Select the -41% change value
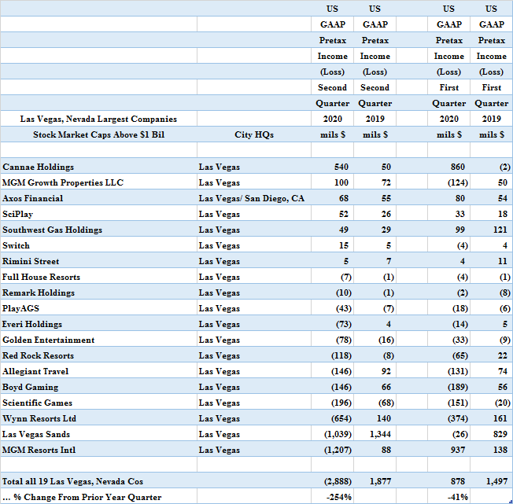This screenshot has height=504, width=513. click(x=458, y=497)
